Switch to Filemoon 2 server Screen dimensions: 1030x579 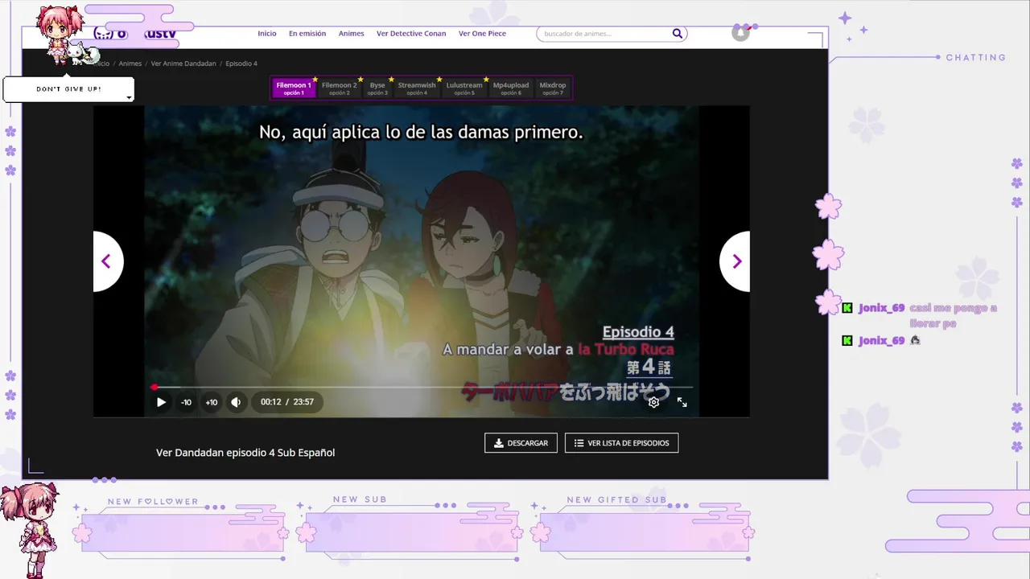point(340,88)
